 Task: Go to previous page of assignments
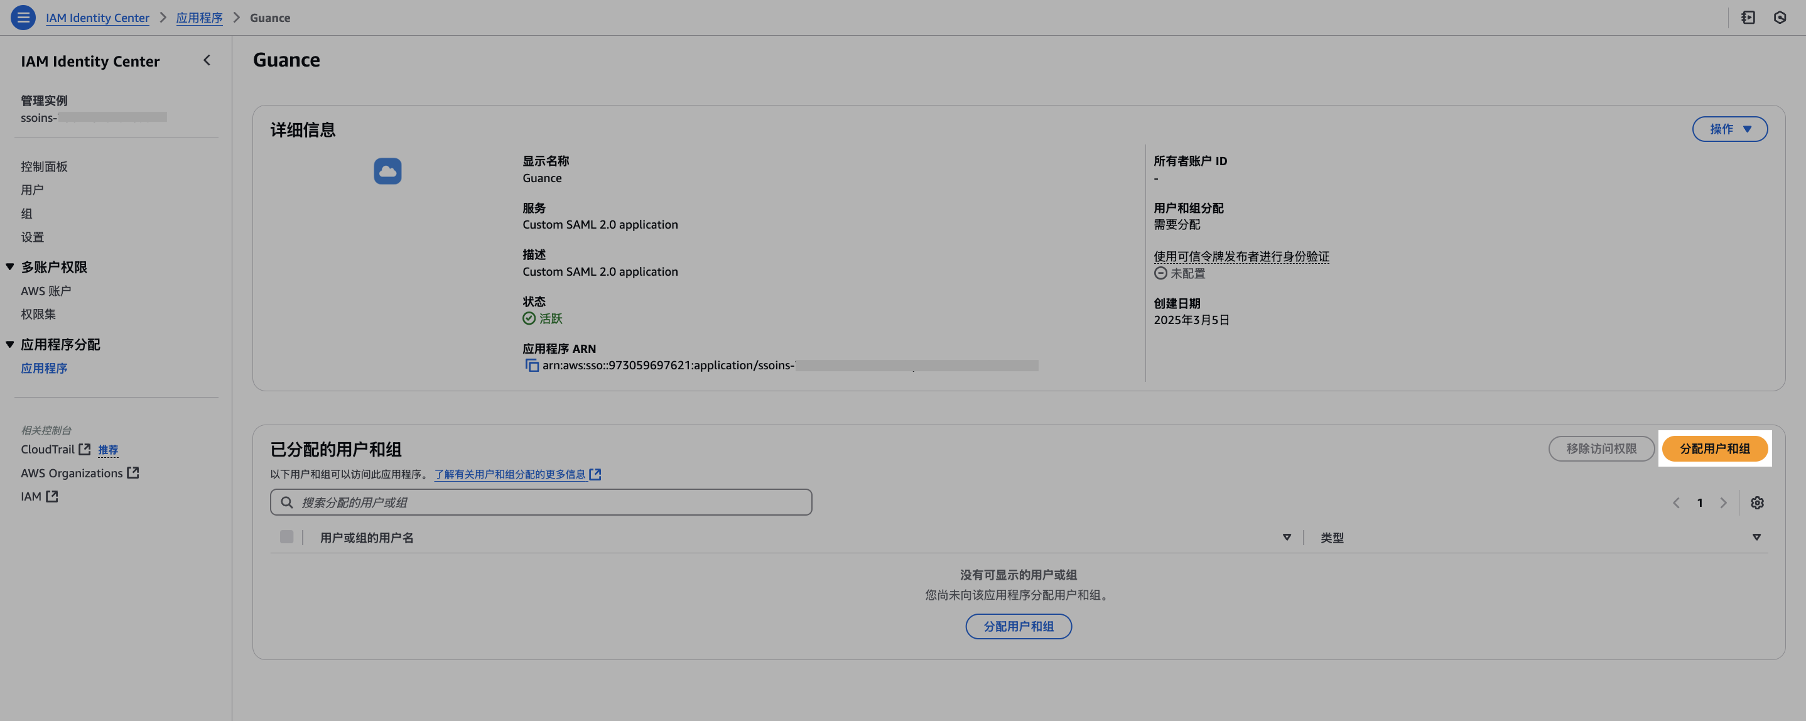(x=1676, y=503)
